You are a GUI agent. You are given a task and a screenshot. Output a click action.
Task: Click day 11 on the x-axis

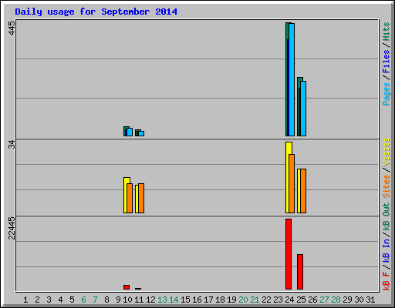(x=139, y=300)
